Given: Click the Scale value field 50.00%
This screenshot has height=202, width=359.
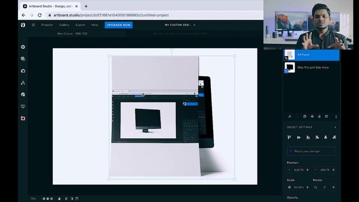Looking at the screenshot, I should click(298, 187).
